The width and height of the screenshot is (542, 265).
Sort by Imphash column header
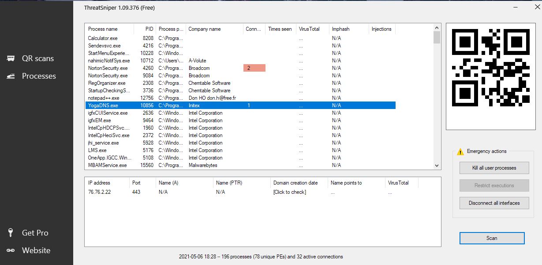[349, 29]
